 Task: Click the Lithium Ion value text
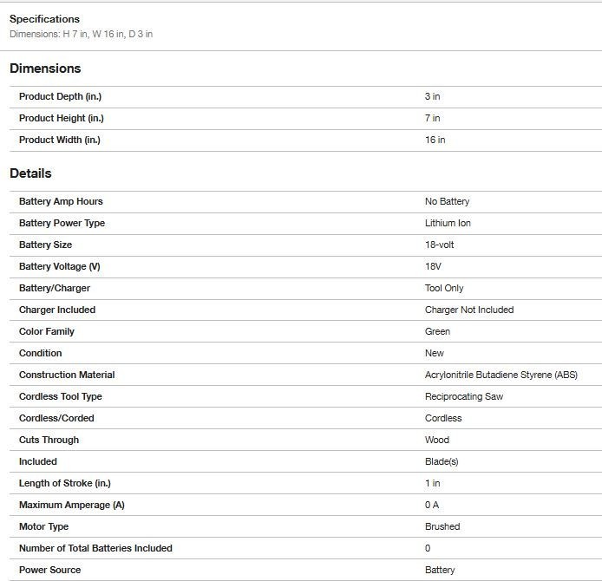click(448, 224)
